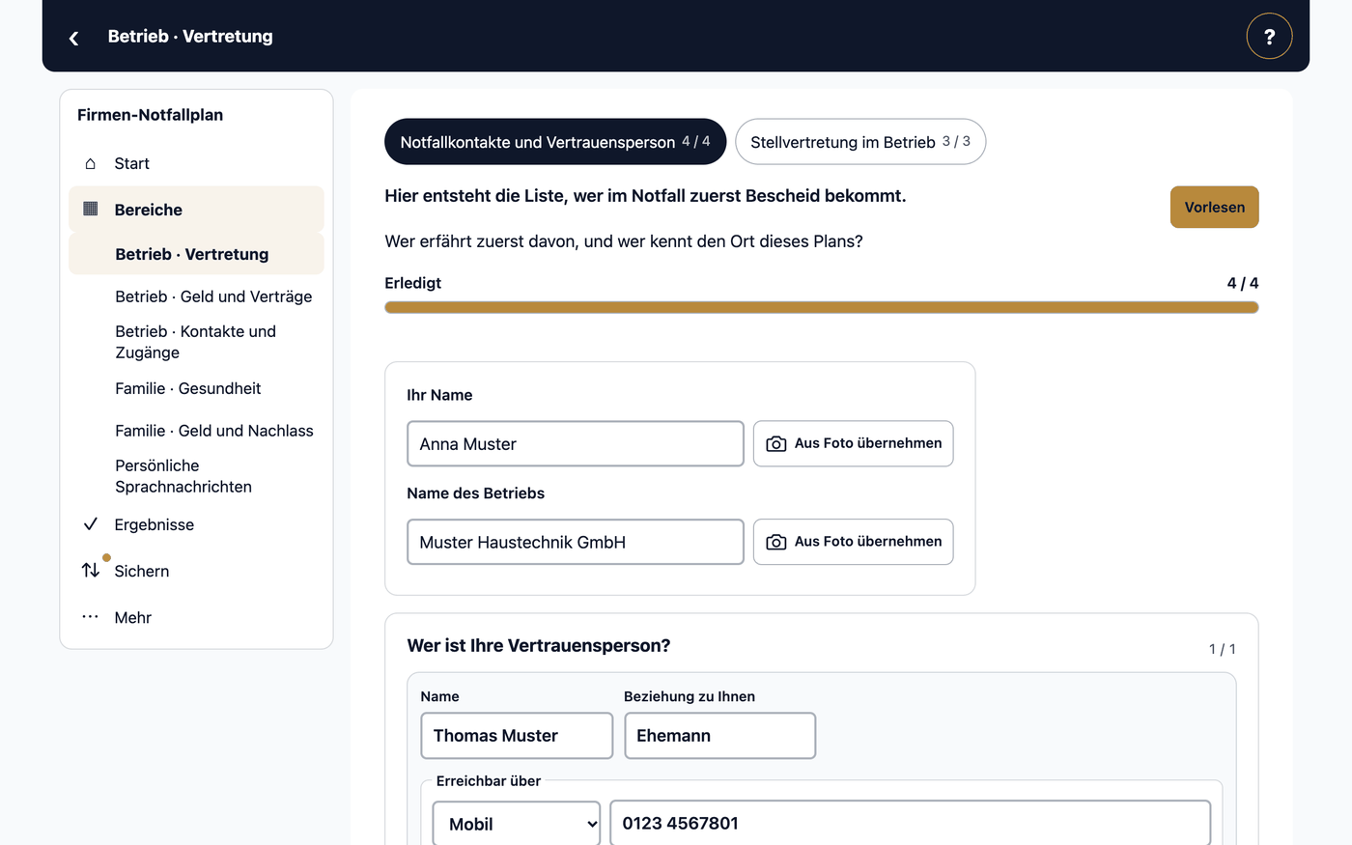Click the three-dots icon beside Mehr
The width and height of the screenshot is (1352, 845).
[91, 616]
